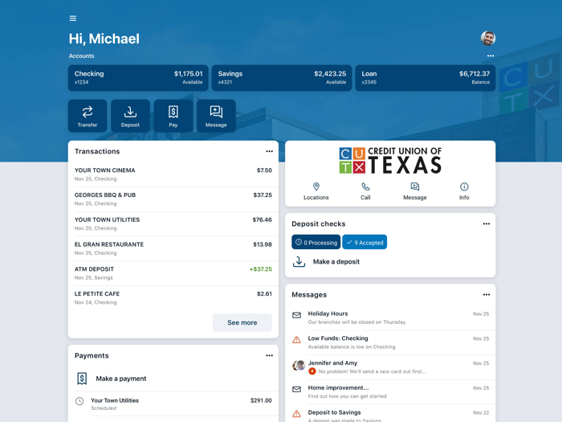Open Messages options menu
The image size is (562, 422).
487,295
